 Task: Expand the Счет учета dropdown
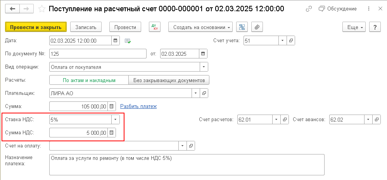(x=283, y=41)
